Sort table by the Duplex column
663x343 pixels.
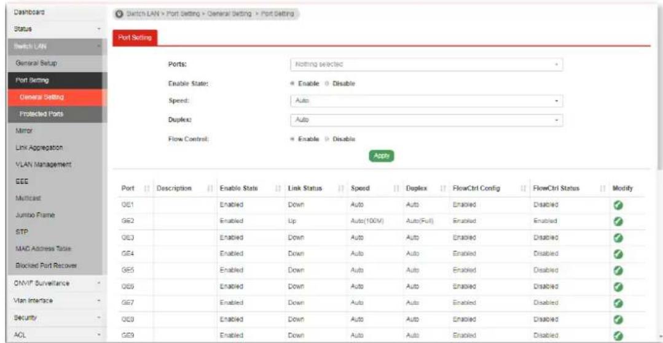[442, 188]
